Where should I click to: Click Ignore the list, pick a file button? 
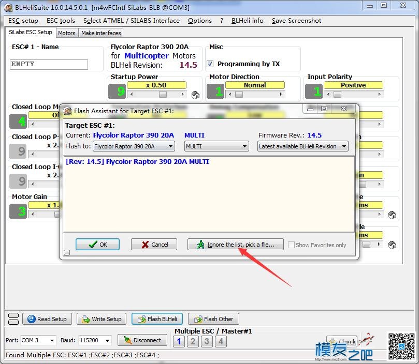pyautogui.click(x=236, y=245)
